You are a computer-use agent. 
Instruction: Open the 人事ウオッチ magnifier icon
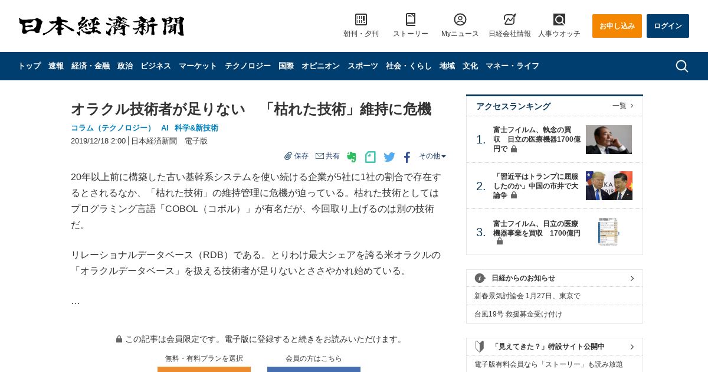pos(559,19)
